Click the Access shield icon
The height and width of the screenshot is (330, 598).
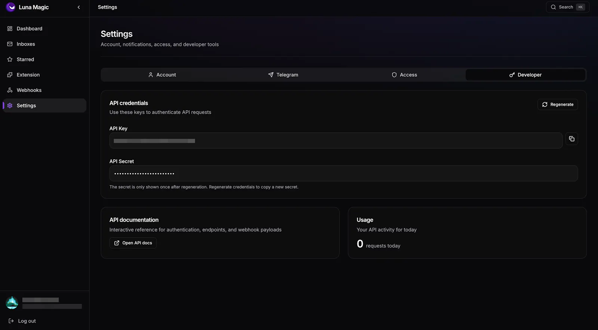(394, 75)
